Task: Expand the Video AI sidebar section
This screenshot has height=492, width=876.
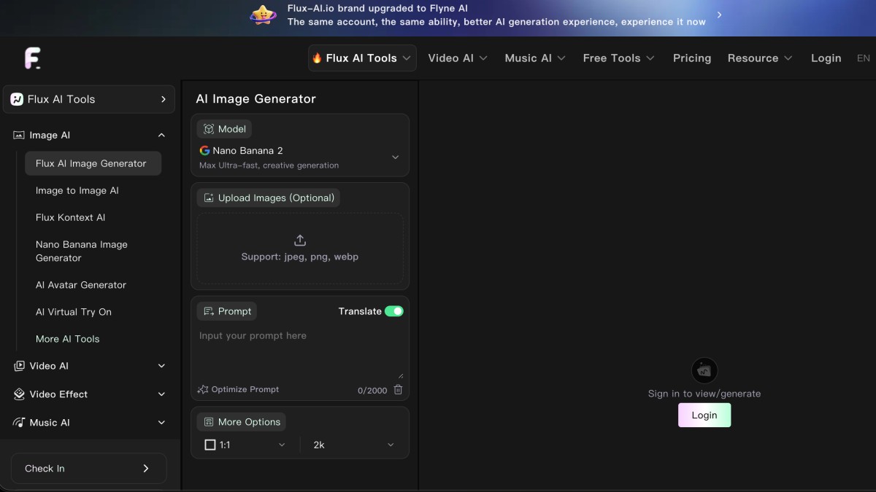Action: tap(161, 366)
